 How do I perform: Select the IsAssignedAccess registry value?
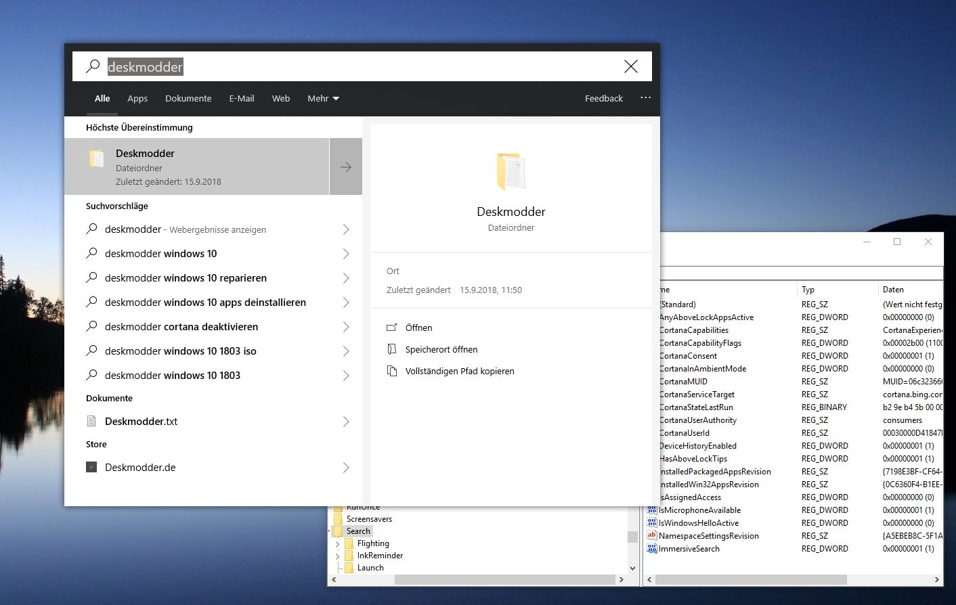pyautogui.click(x=690, y=497)
